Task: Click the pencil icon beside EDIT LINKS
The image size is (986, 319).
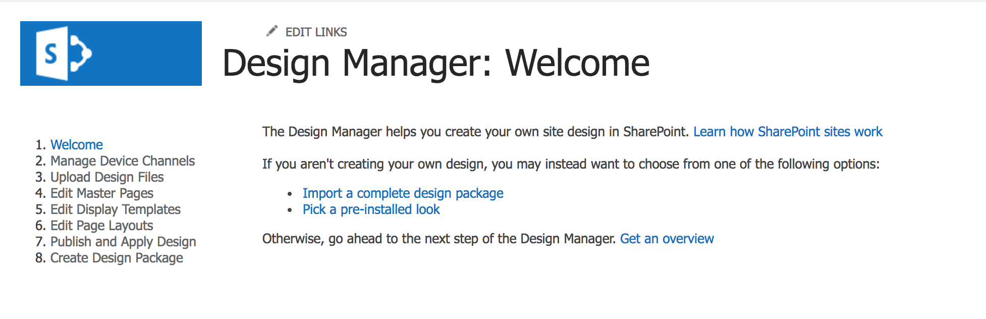Action: [x=272, y=31]
